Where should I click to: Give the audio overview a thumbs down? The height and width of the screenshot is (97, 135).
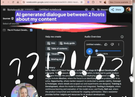(x=112, y=44)
